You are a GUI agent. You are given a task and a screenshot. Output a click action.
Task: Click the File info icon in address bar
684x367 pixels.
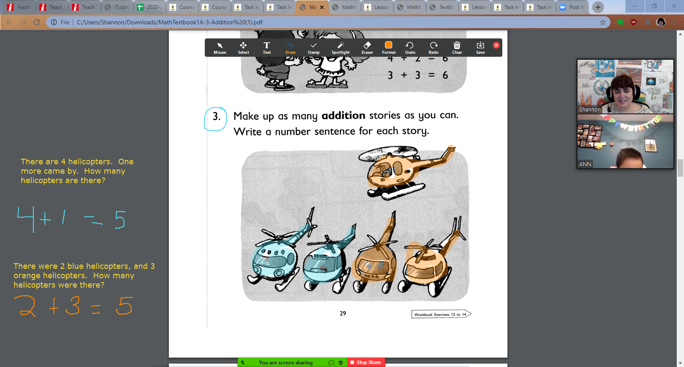click(54, 22)
